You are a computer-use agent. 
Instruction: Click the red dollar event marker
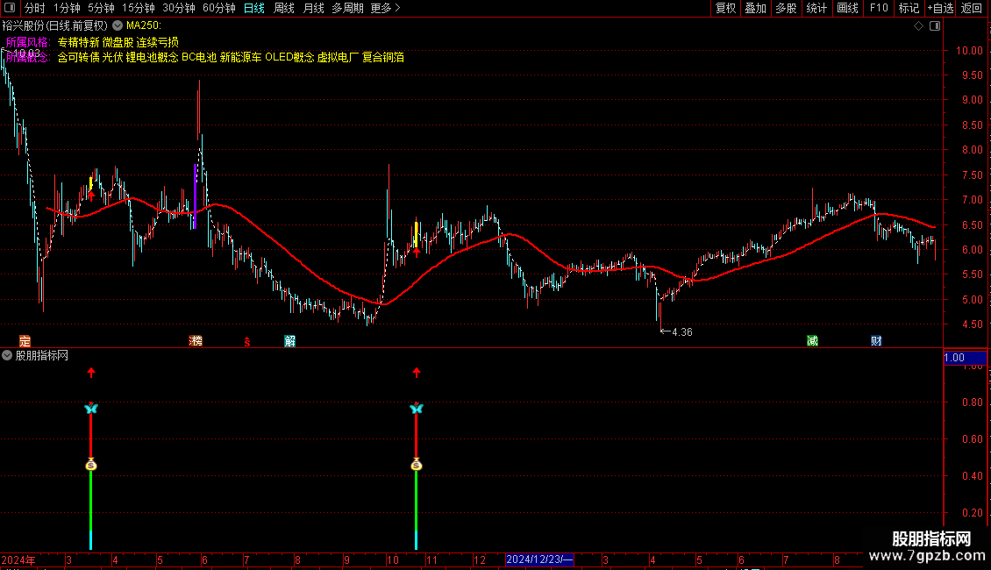[247, 342]
